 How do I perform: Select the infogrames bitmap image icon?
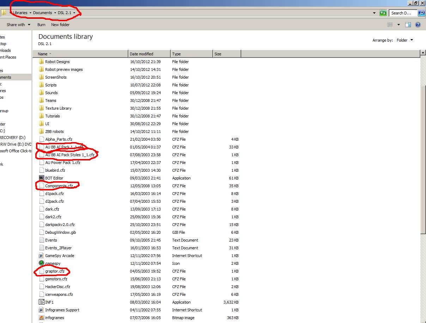click(x=42, y=318)
